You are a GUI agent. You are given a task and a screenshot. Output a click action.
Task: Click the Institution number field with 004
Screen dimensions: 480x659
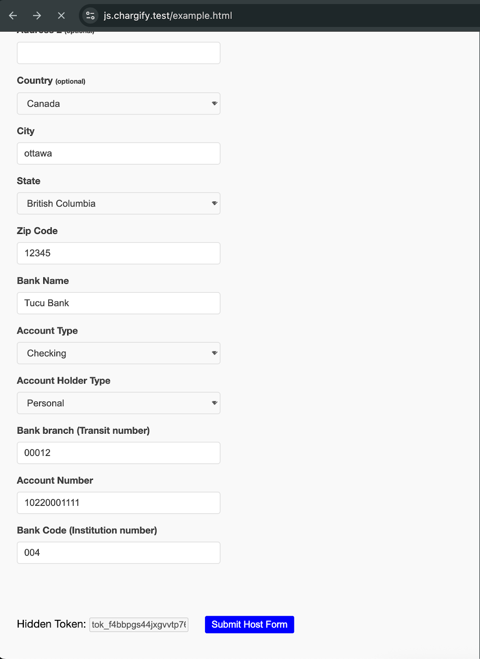click(119, 553)
